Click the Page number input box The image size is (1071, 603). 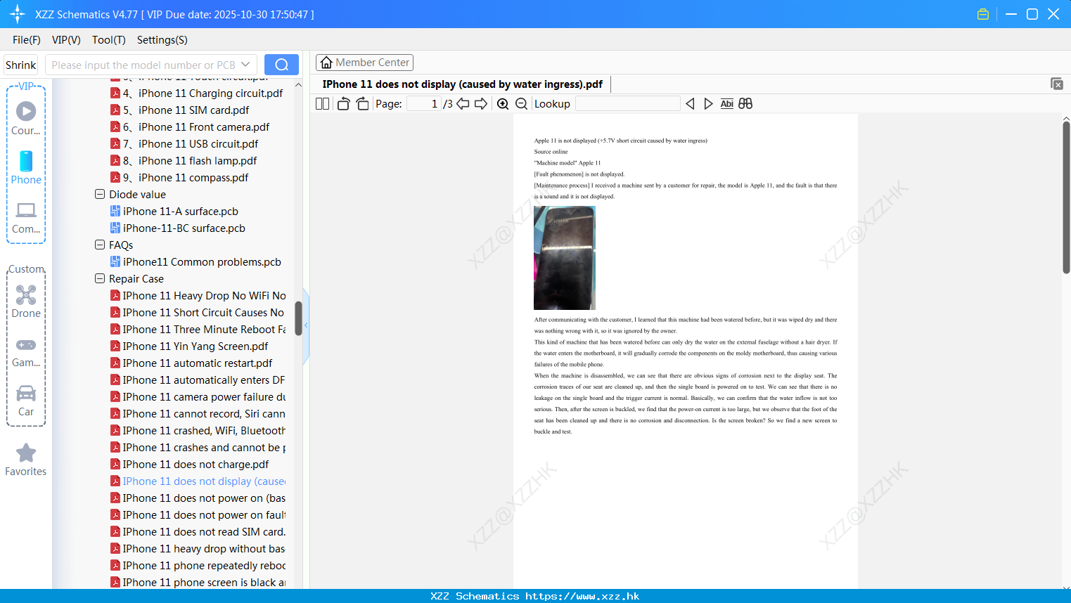pos(424,104)
